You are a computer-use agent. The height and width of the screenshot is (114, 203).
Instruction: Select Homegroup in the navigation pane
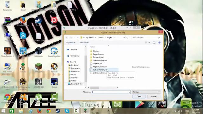(x=73, y=56)
